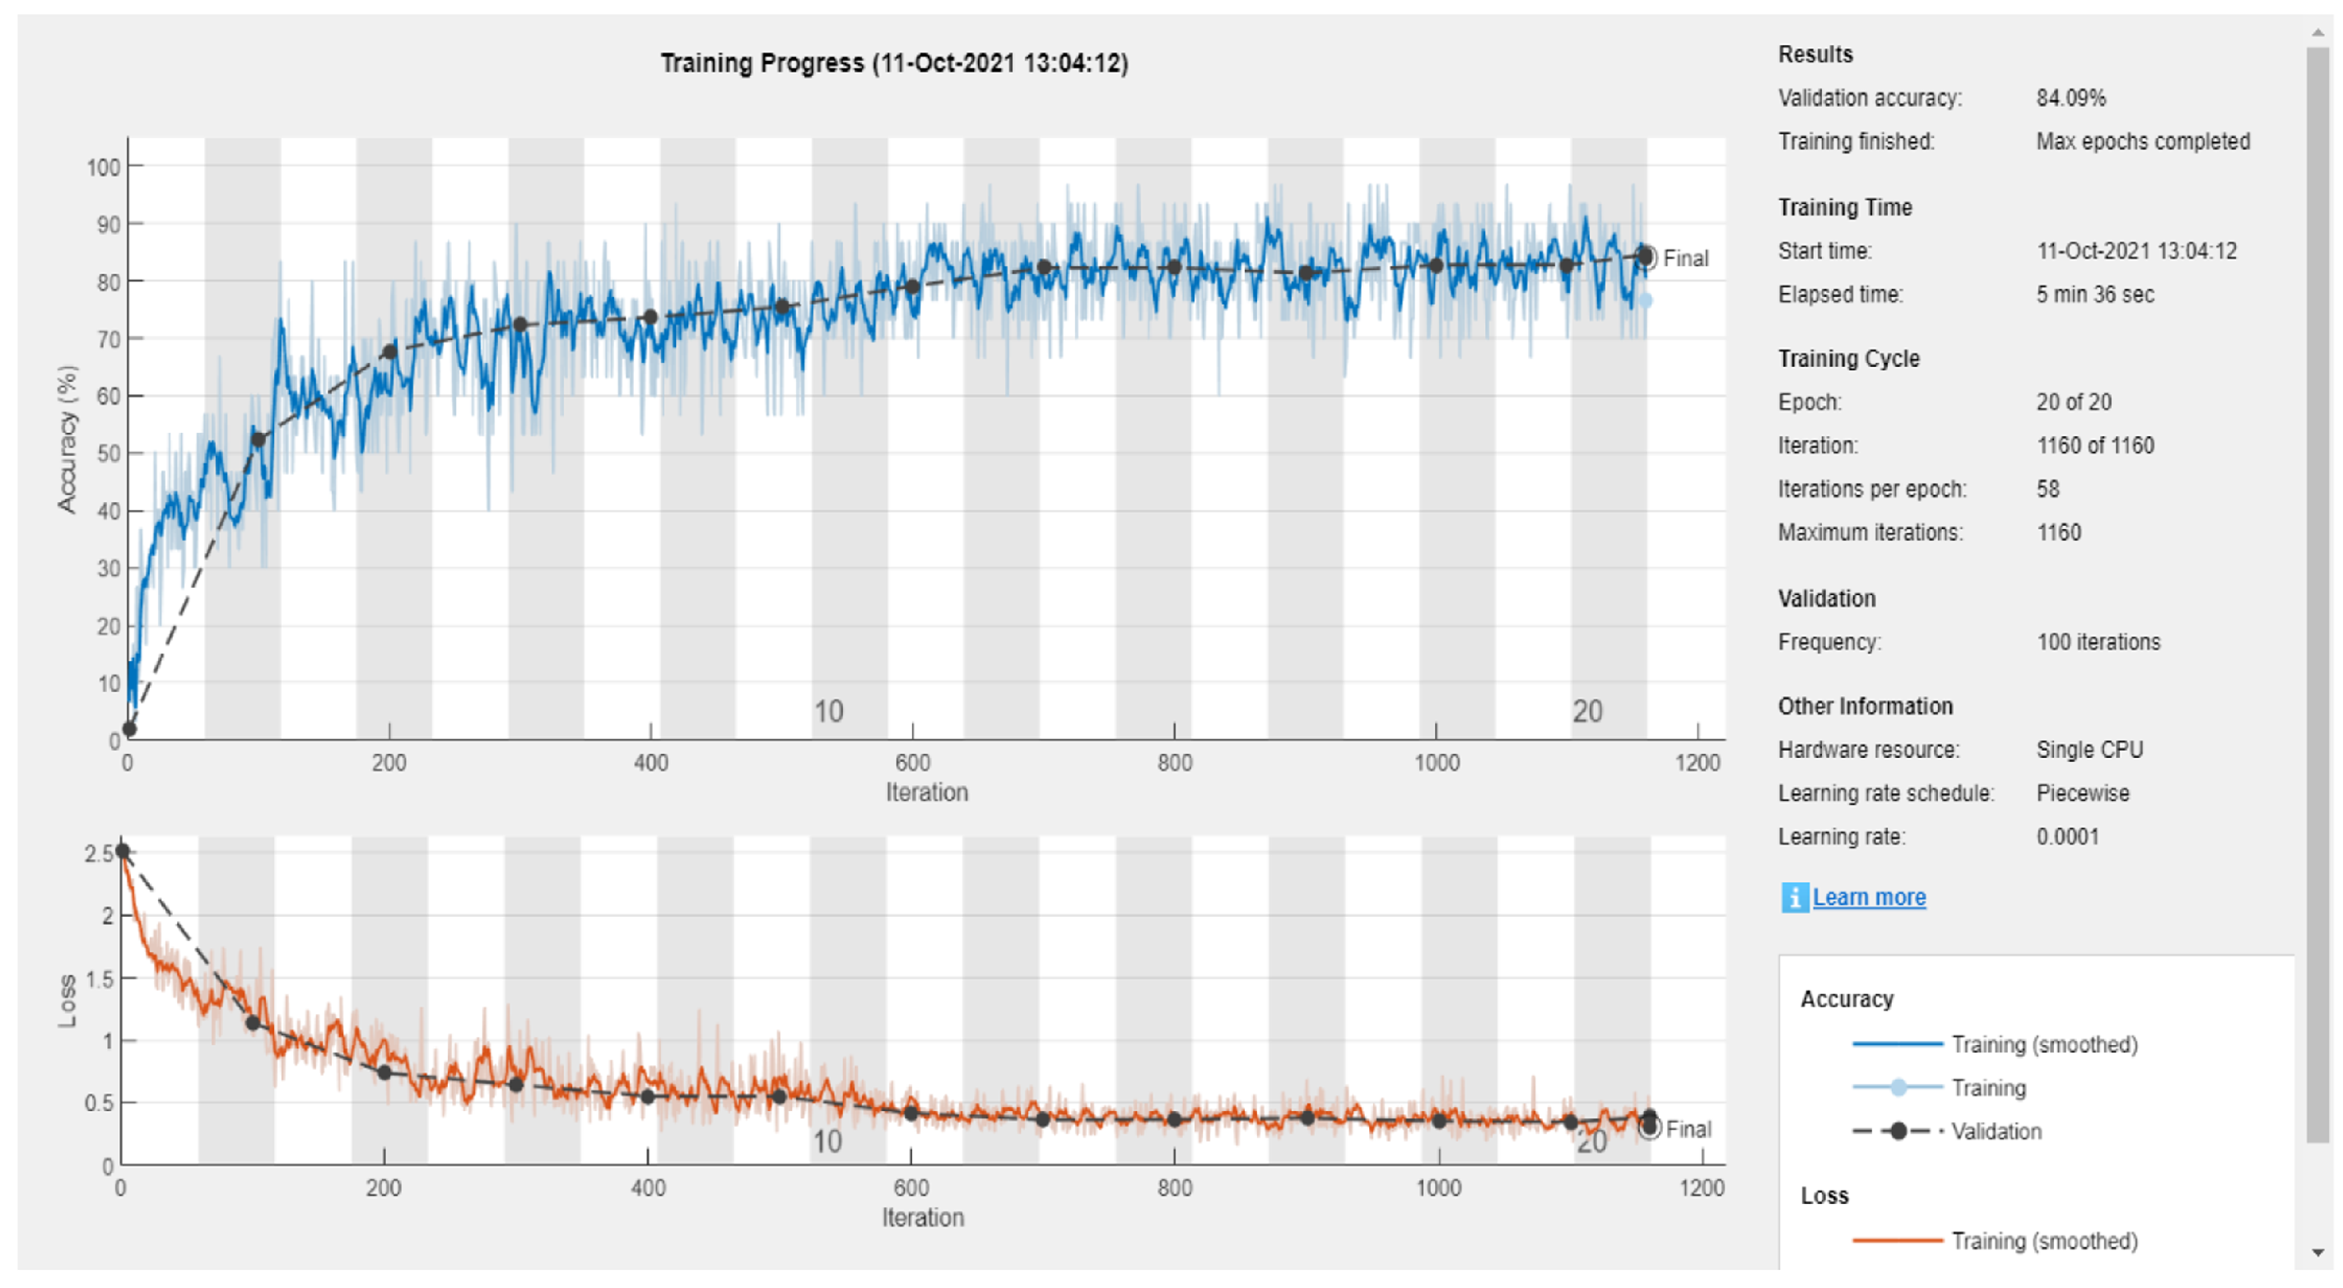The height and width of the screenshot is (1288, 2343).
Task: Open the Learn more link
Action: coord(1868,897)
